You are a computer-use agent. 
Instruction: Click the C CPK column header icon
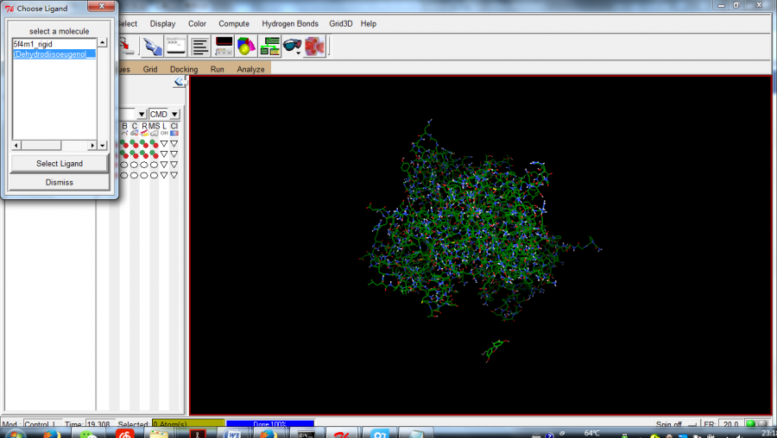tap(135, 129)
